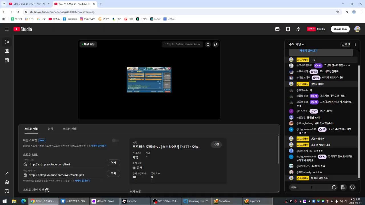This screenshot has width=365, height=205.
Task: Click username @Mongbullang in chat
Action: [x=305, y=123]
